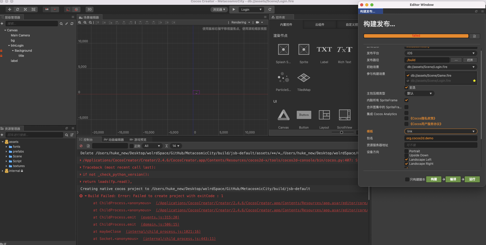Image resolution: width=486 pixels, height=245 pixels.
Task: Add a node with hierarchy plus icon
Action: (x=2, y=23)
